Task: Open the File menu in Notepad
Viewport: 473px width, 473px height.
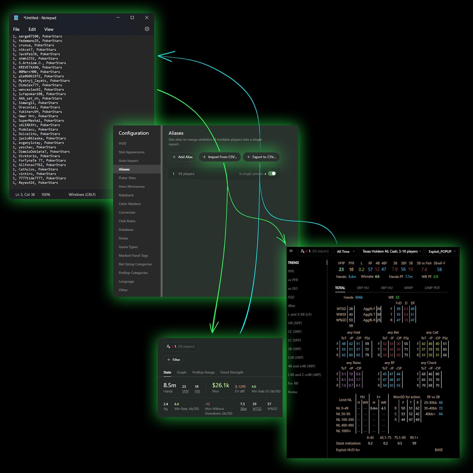Action: click(16, 29)
